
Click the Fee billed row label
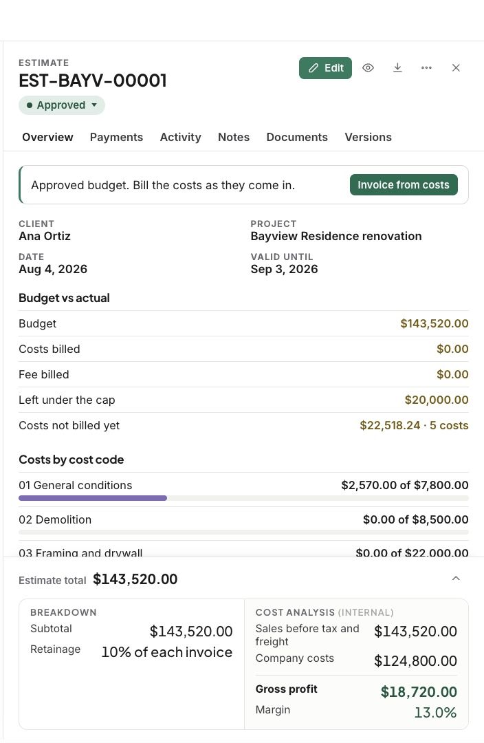43,375
